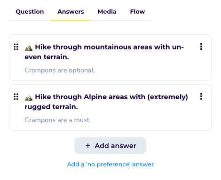Edit the 'Crampons are optional.' description
Image resolution: width=221 pixels, height=180 pixels.
pyautogui.click(x=60, y=70)
